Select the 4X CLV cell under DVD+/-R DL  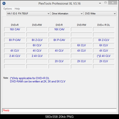coord(104,51)
